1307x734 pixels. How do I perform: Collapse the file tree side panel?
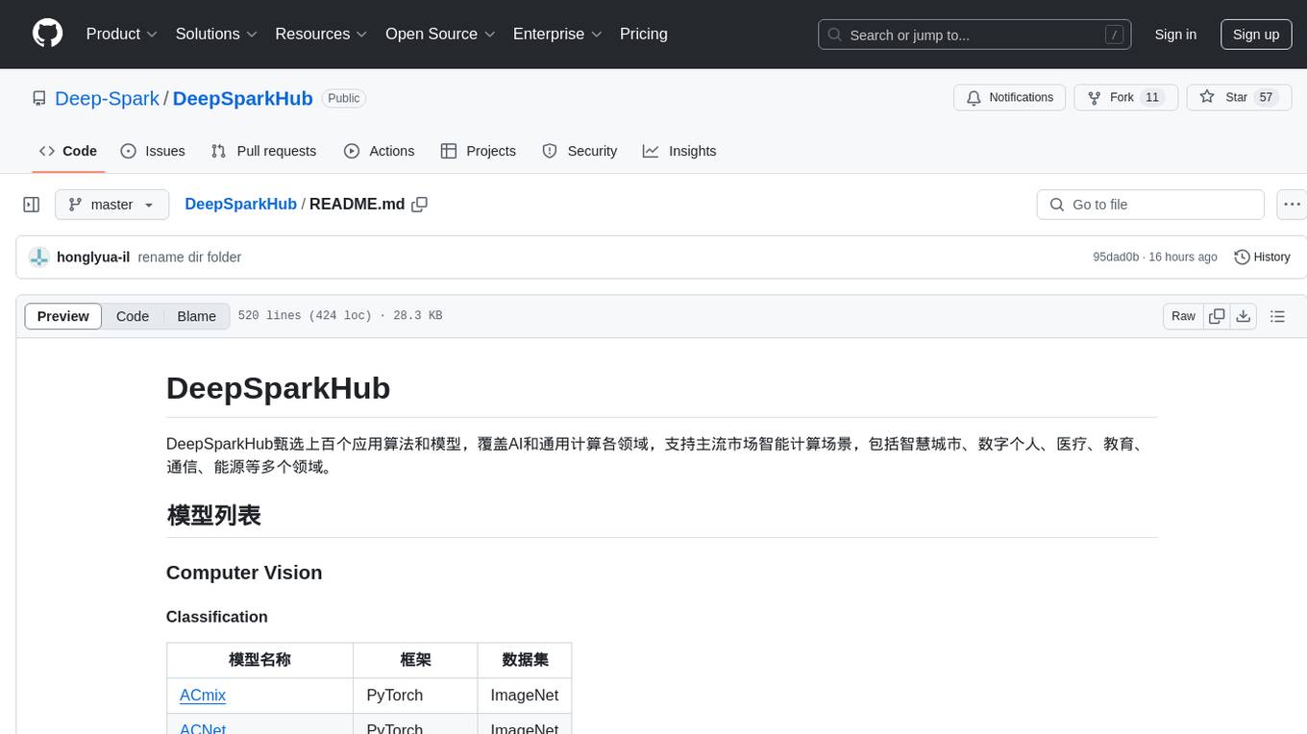coord(32,205)
